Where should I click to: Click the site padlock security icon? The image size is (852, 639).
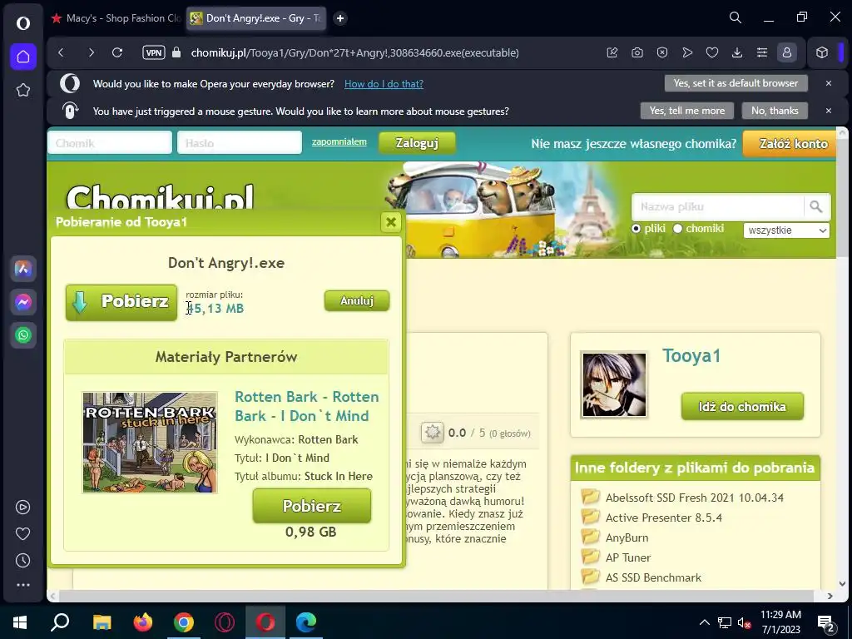point(176,52)
